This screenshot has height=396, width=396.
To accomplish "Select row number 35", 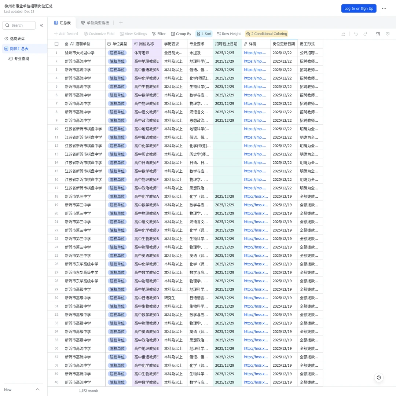I will [x=56, y=340].
